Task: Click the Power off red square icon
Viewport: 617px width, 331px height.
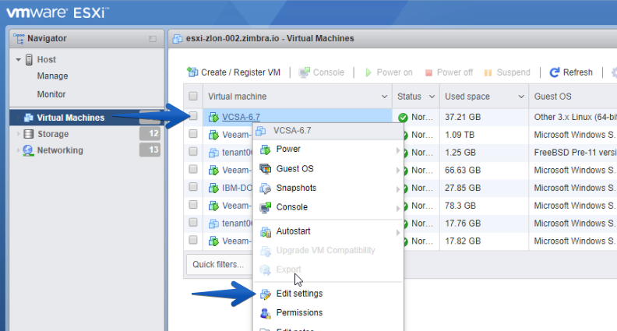Action: [x=429, y=72]
